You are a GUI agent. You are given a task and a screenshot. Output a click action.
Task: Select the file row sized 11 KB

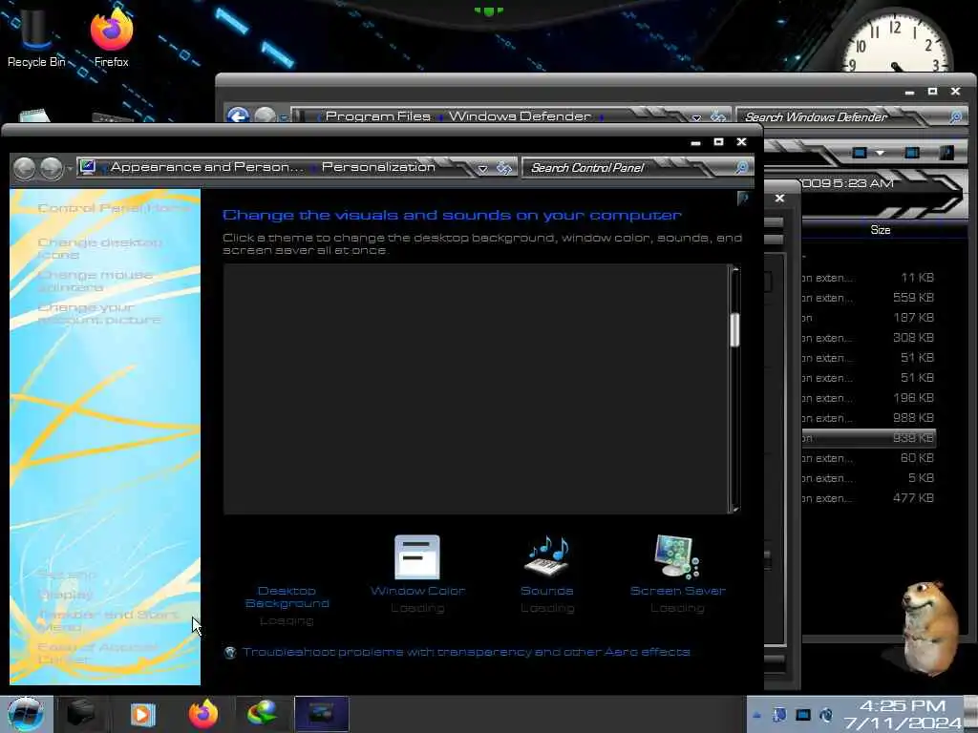tap(868, 278)
